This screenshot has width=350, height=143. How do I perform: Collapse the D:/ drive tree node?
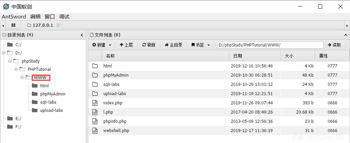pyautogui.click(x=4, y=53)
